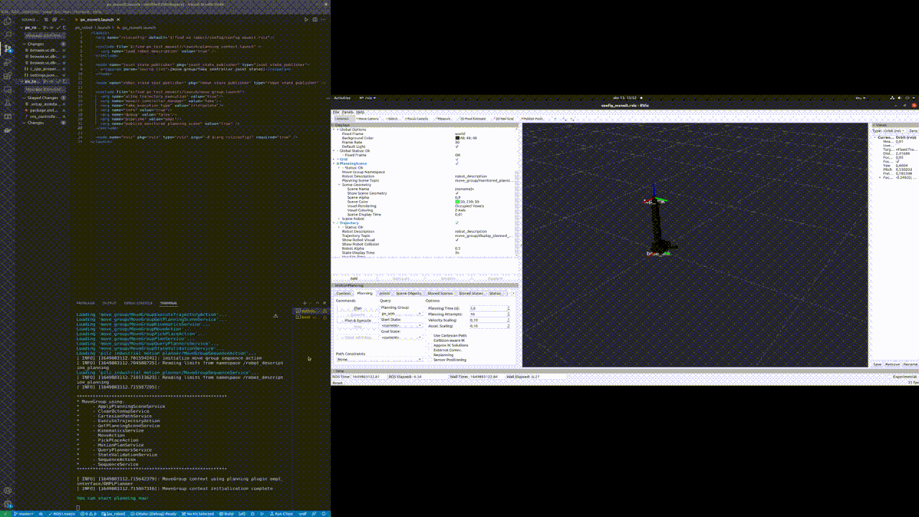This screenshot has height=517, width=919.
Task: Open editor More Actions ellipsis
Action: tap(325, 19)
